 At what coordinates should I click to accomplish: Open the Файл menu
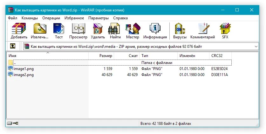13,18
